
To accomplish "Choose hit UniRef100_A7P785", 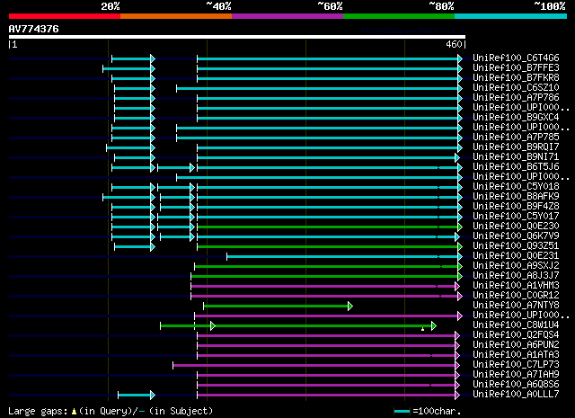I will (516, 138).
